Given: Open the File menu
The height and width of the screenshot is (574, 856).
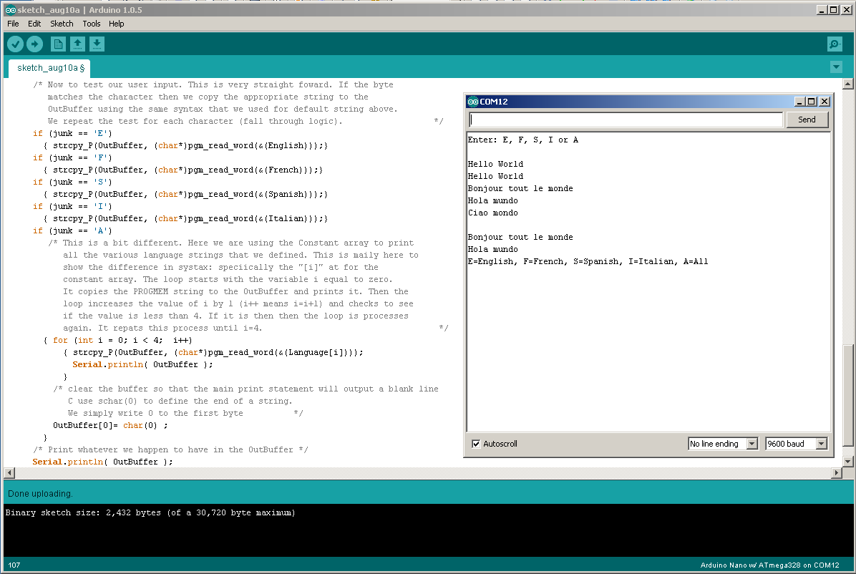Looking at the screenshot, I should 13,24.
